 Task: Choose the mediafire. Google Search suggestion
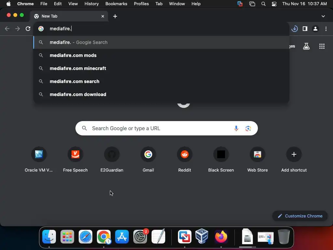pyautogui.click(x=161, y=43)
